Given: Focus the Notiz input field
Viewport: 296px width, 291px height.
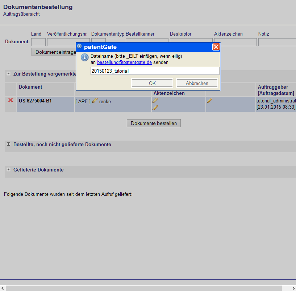Looking at the screenshot, I should coord(277,42).
